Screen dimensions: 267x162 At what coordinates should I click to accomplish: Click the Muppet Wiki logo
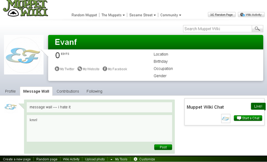click(25, 8)
